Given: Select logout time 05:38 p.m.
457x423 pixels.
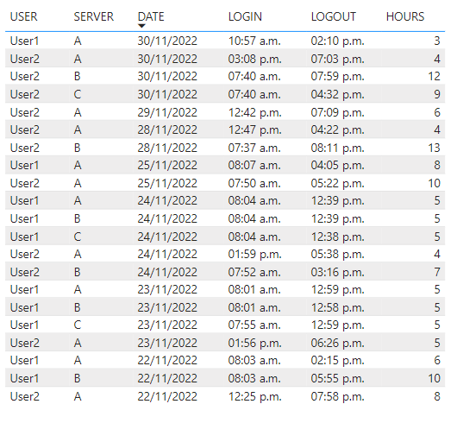Looking at the screenshot, I should pyautogui.click(x=337, y=255).
